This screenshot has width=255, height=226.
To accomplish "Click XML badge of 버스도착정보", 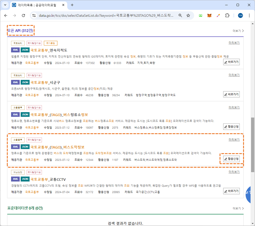I will 15,147.
